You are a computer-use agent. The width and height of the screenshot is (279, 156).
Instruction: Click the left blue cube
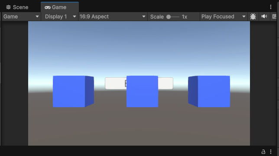pos(73,92)
